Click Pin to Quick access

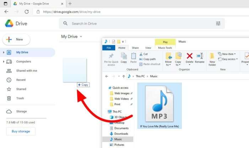111,59
